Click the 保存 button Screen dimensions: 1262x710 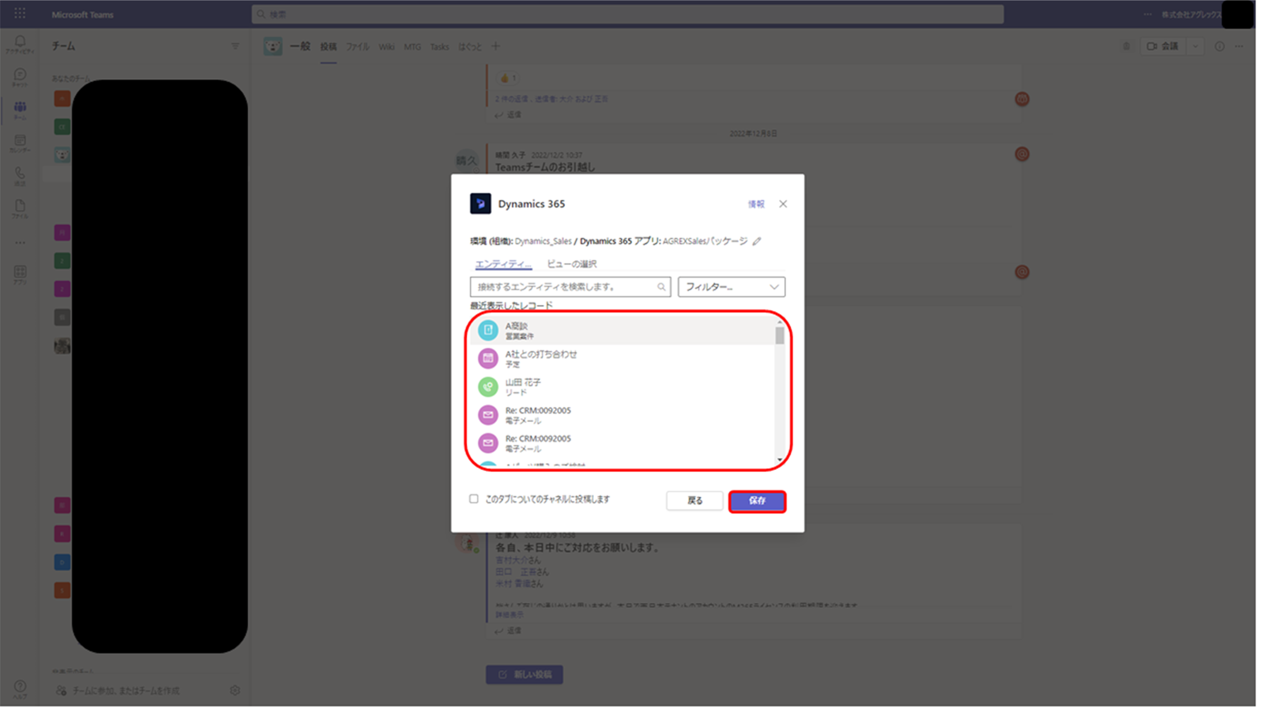point(758,501)
